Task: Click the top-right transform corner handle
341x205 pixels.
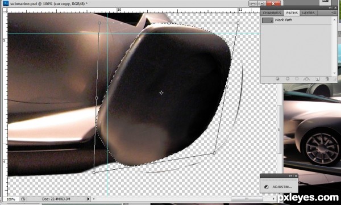Action: point(238,23)
